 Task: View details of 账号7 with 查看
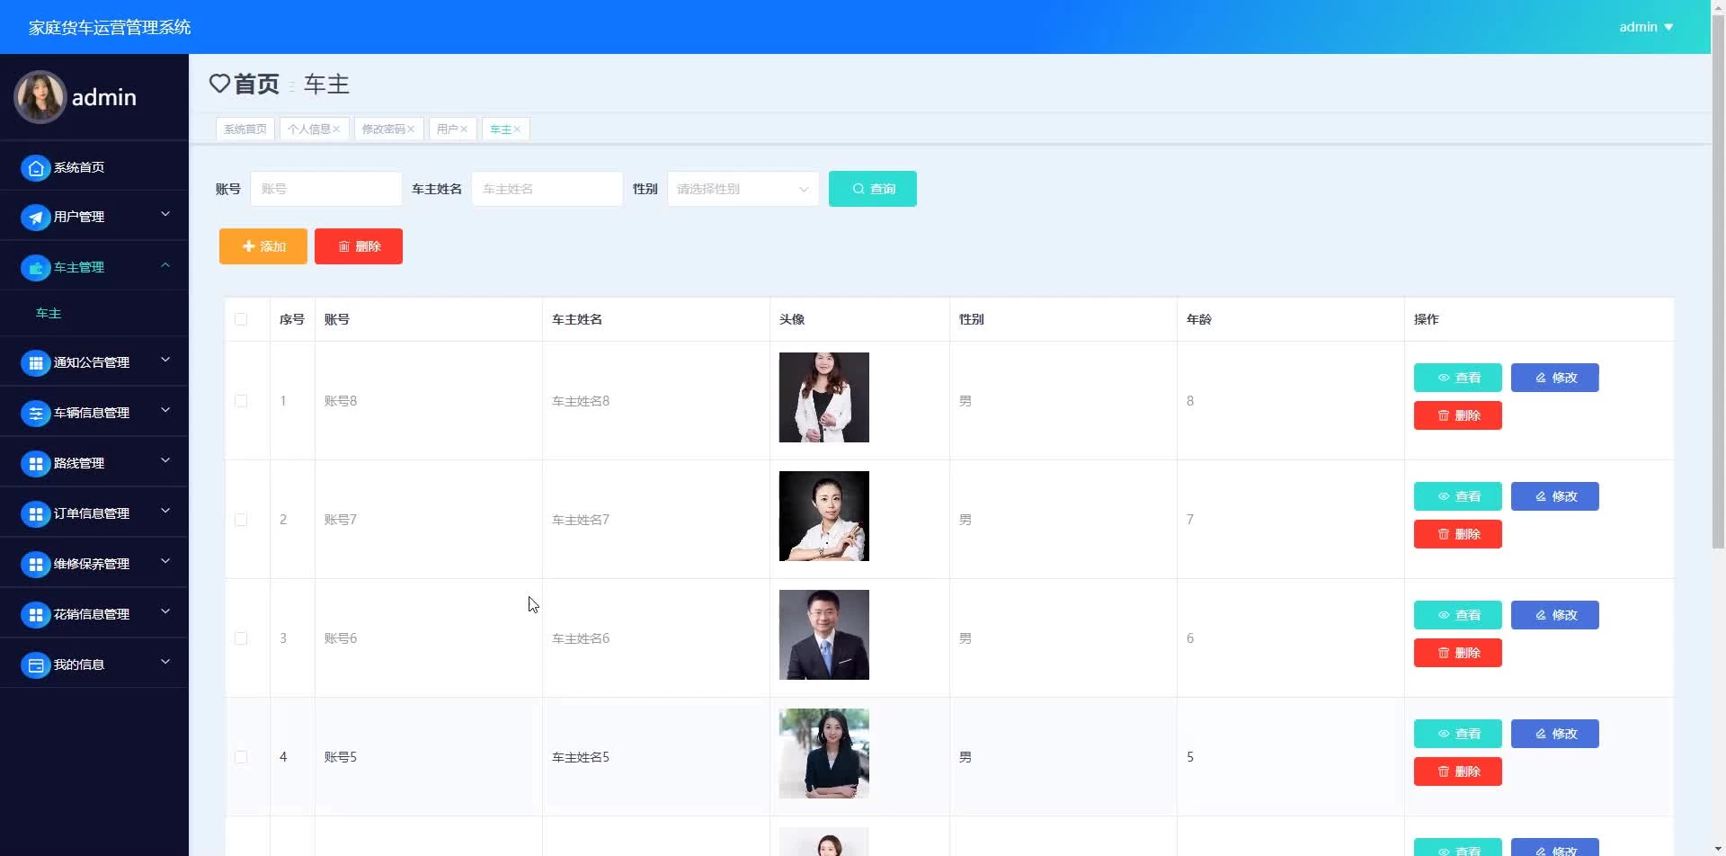[1458, 496]
